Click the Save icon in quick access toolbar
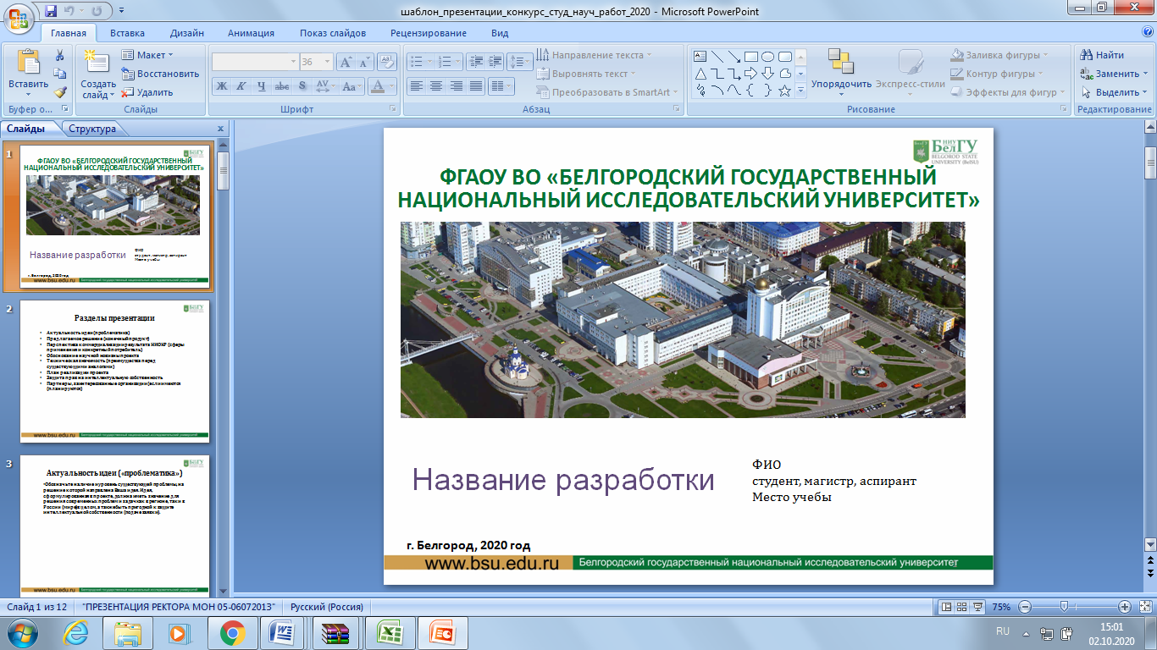This screenshot has width=1157, height=650. point(52,12)
